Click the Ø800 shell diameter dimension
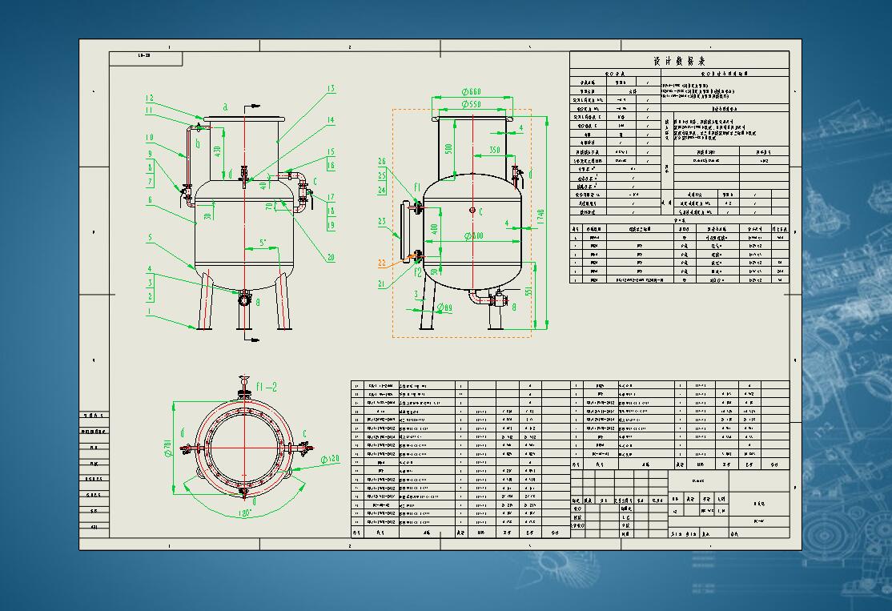Image resolution: width=892 pixels, height=611 pixels. [x=474, y=236]
